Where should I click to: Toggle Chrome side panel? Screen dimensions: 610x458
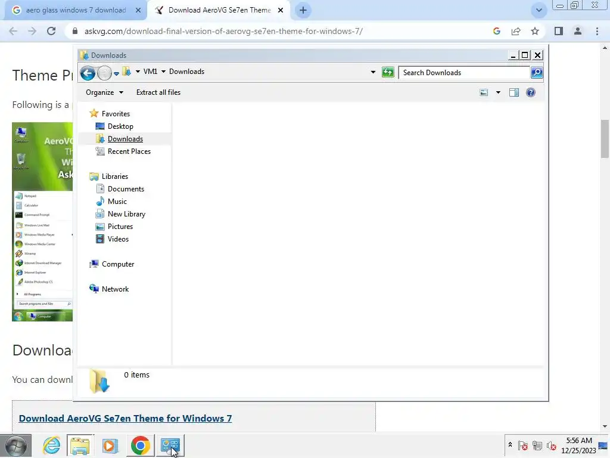tap(559, 31)
